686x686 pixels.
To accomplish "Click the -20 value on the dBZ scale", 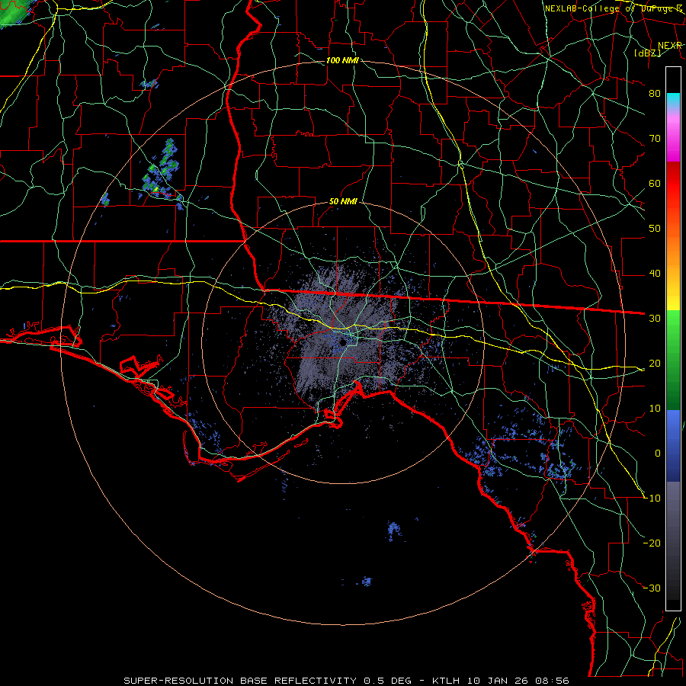I will click(x=652, y=543).
